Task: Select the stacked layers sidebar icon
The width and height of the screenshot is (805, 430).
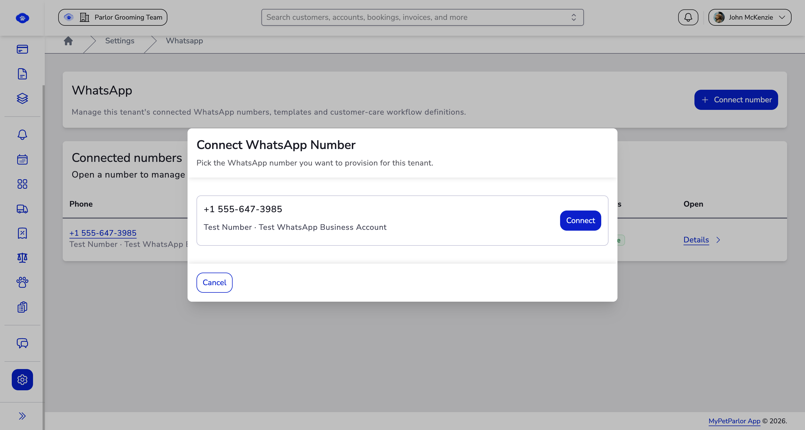Action: click(x=22, y=99)
